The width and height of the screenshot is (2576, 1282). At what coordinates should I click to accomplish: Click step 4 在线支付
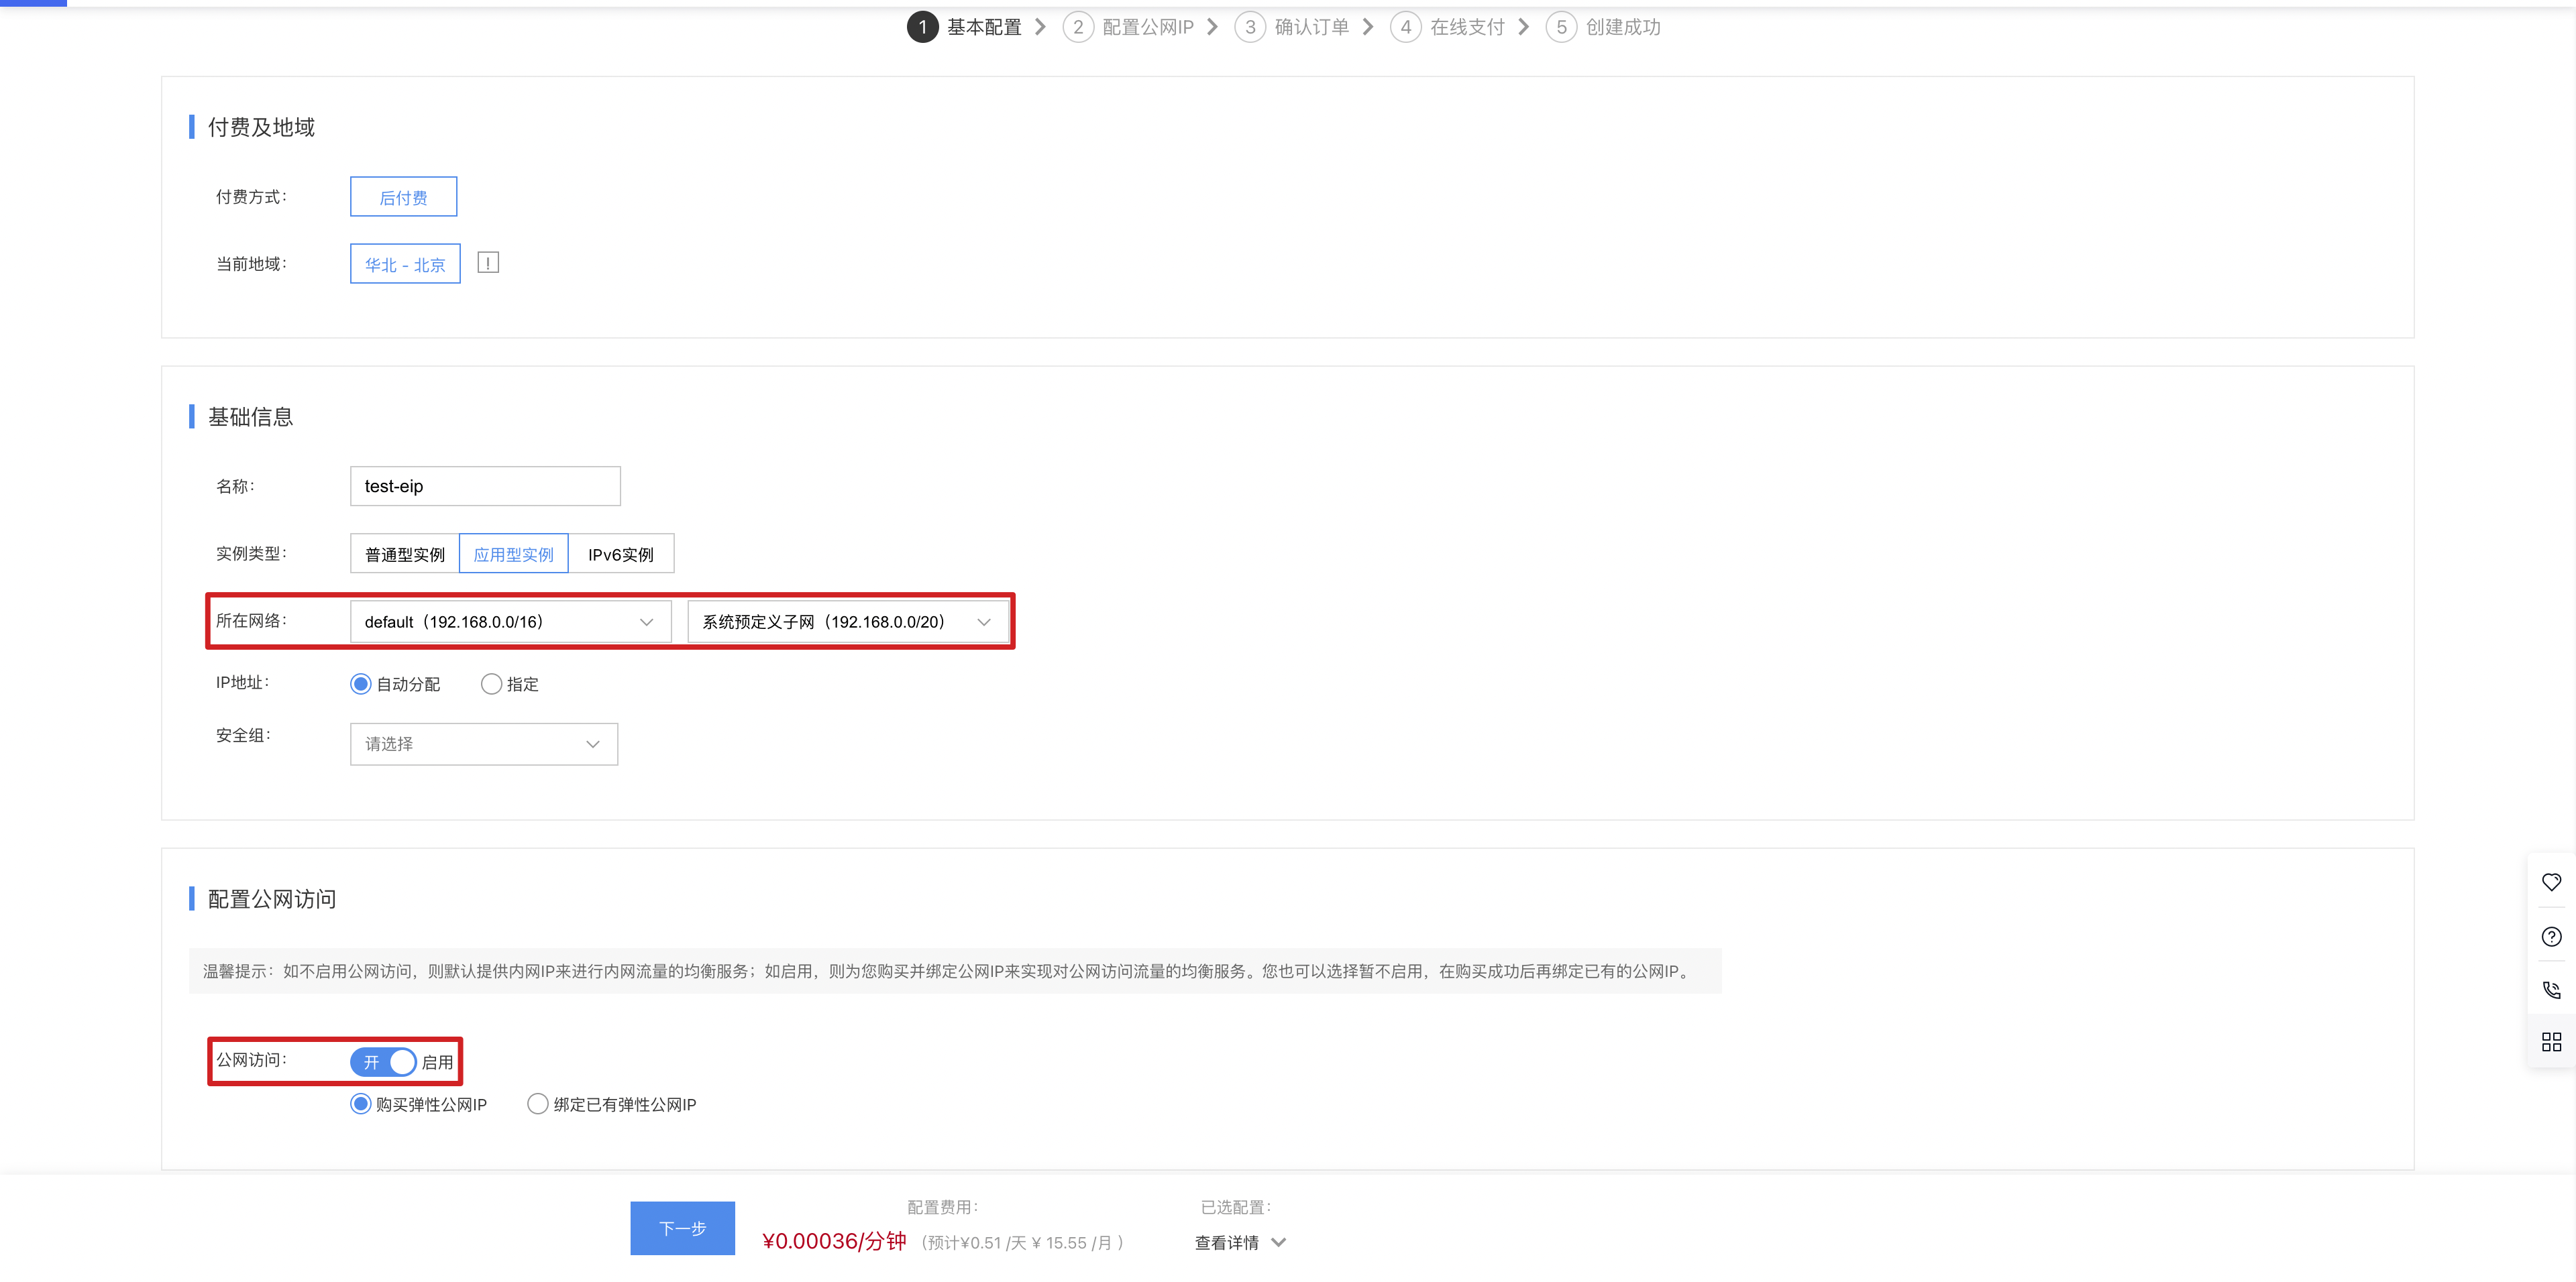pos(1448,27)
